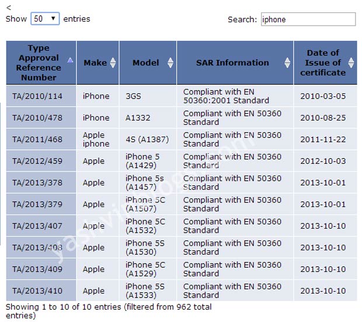362x322 pixels.
Task: Click Date of Issue of certificate header
Action: coord(322,63)
